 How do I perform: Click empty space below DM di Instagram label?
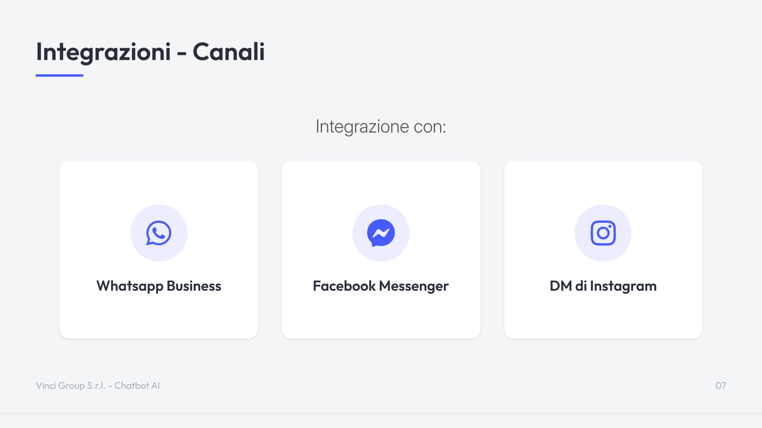(603, 317)
